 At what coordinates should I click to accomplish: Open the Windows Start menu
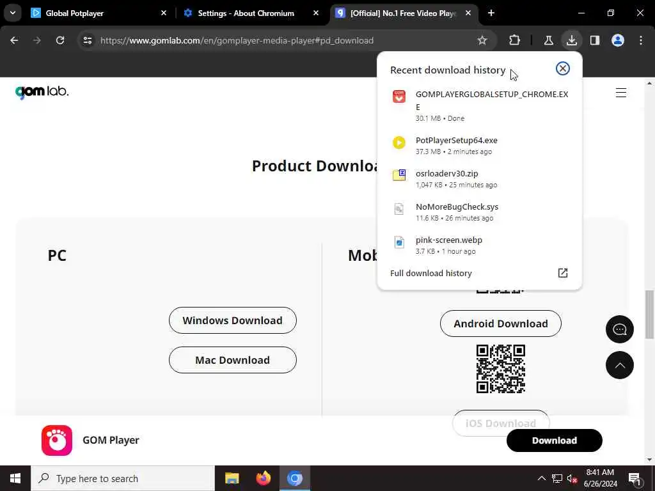(15, 478)
